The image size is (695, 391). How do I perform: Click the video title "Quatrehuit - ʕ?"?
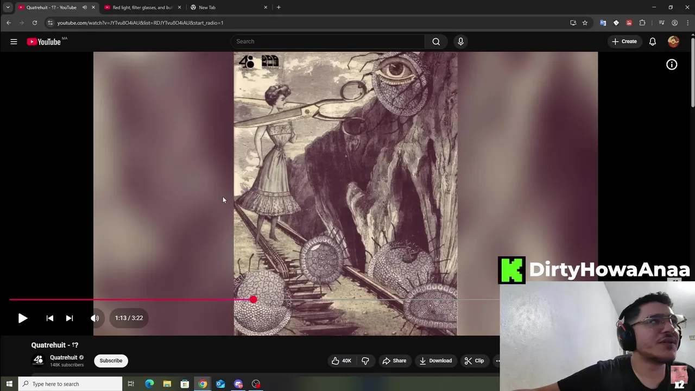pos(55,345)
